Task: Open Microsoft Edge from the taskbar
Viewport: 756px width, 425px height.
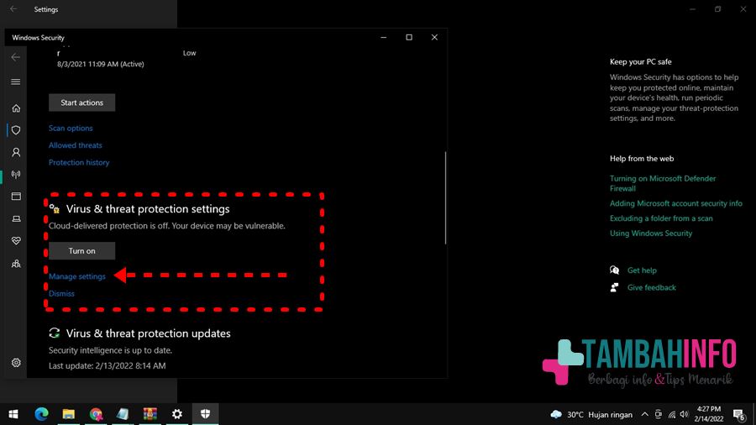Action: click(41, 414)
